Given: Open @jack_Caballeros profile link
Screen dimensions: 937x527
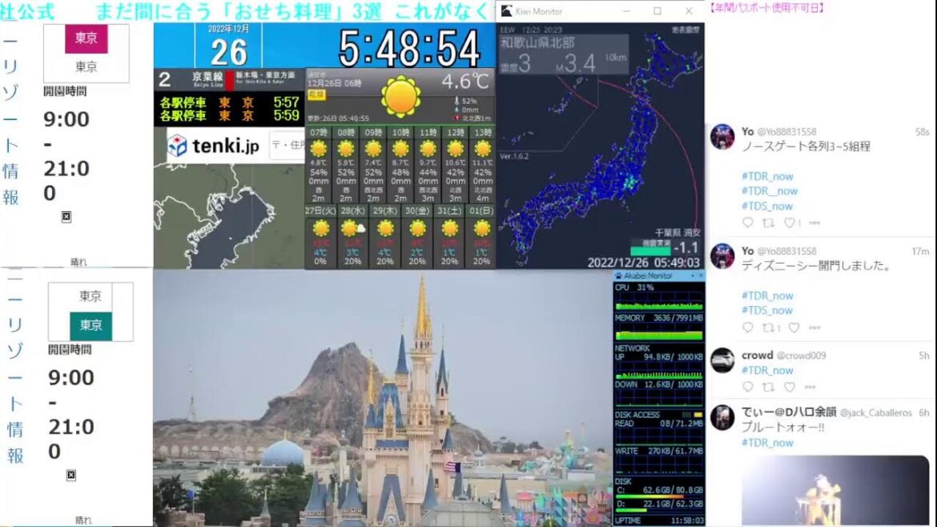Looking at the screenshot, I should [x=876, y=413].
